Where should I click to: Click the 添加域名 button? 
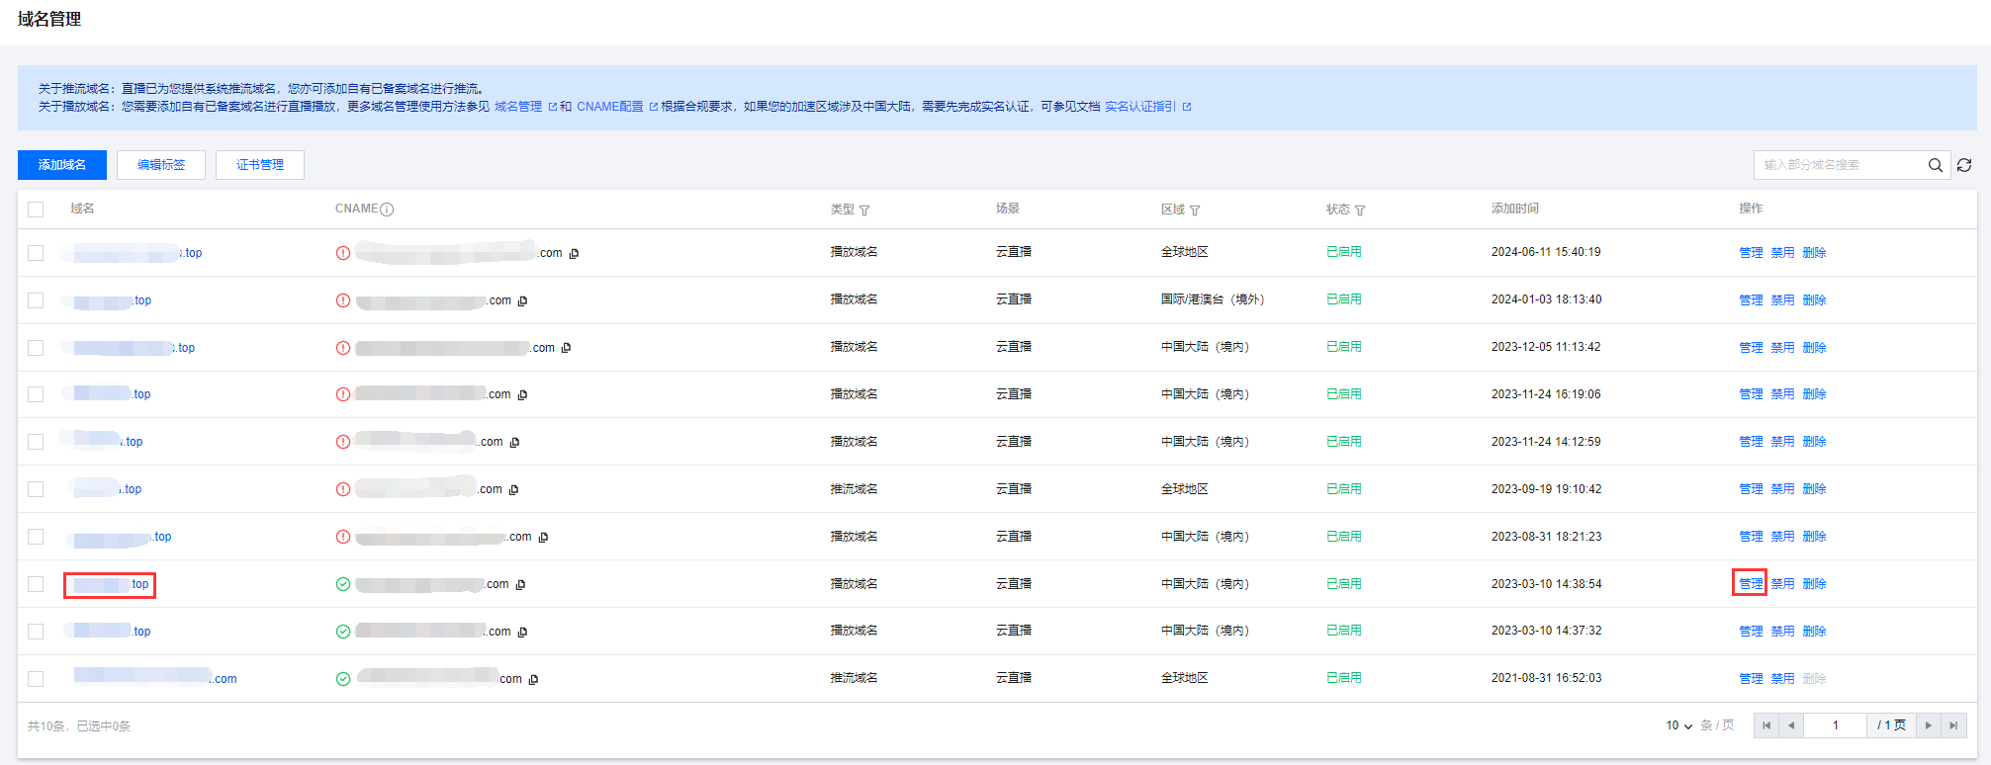coord(62,165)
